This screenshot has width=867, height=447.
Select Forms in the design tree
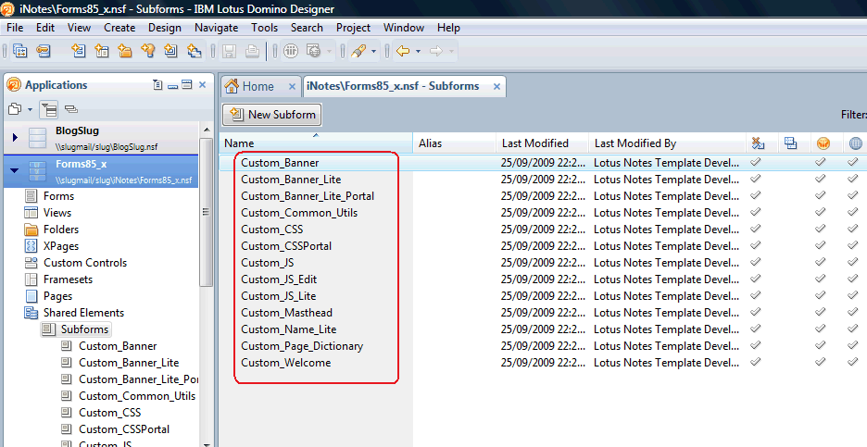pyautogui.click(x=58, y=196)
